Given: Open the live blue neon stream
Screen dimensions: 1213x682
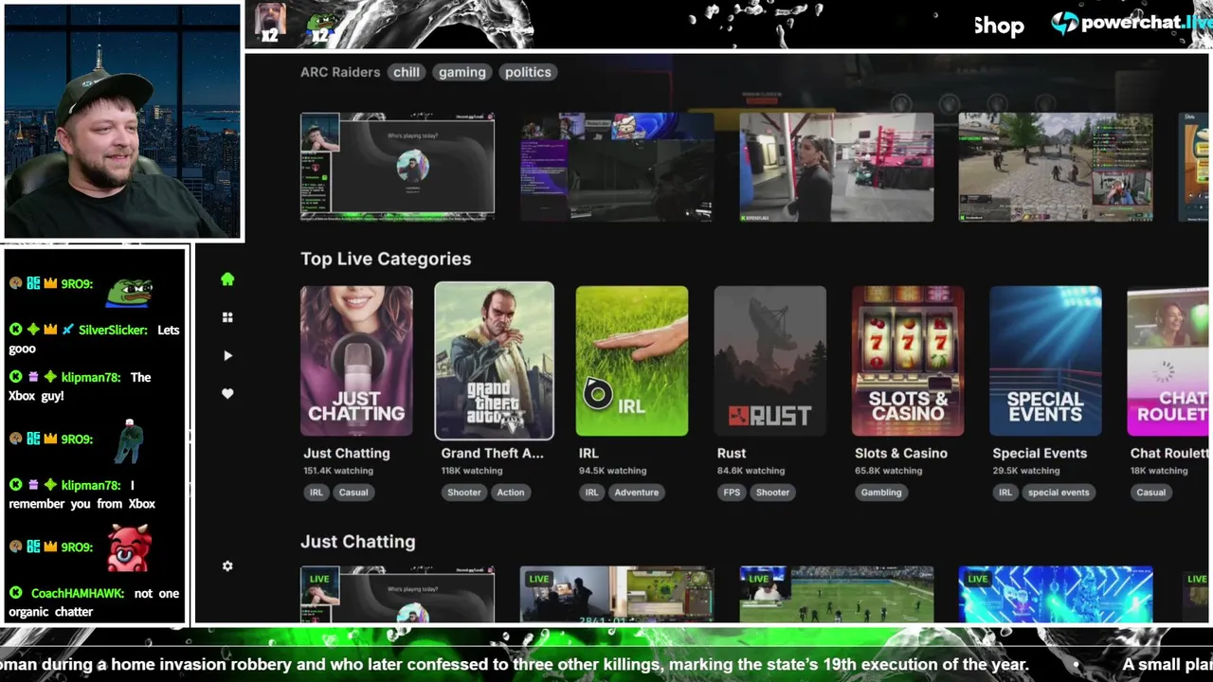Looking at the screenshot, I should [1056, 595].
